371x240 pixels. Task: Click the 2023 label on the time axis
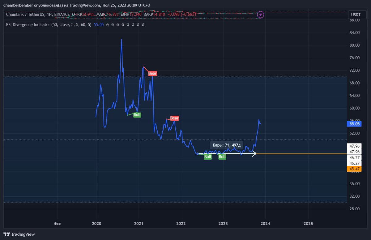223,223
